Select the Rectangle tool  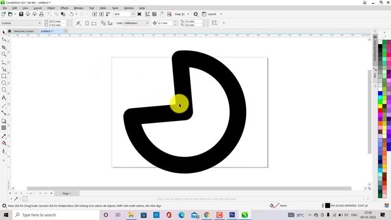click(4, 76)
